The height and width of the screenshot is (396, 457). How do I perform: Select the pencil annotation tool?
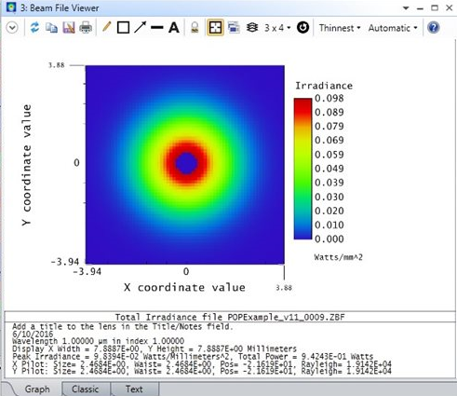tap(106, 27)
